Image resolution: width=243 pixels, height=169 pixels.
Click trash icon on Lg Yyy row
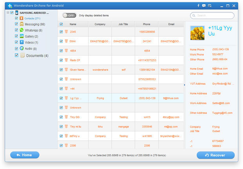click(66, 98)
